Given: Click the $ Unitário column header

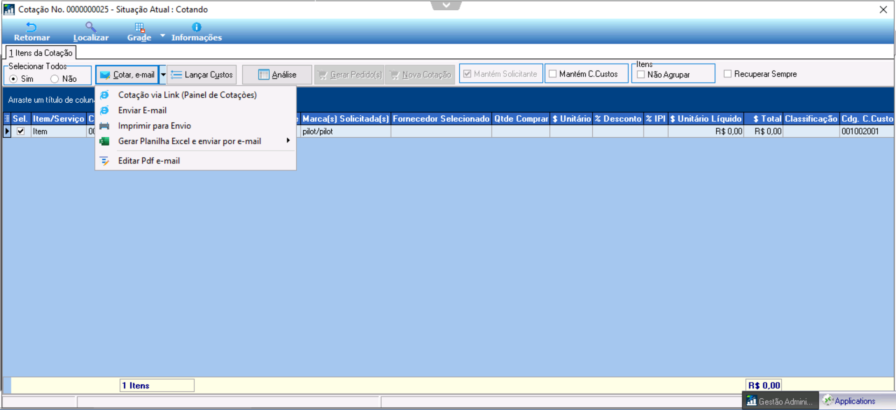Looking at the screenshot, I should coord(571,119).
